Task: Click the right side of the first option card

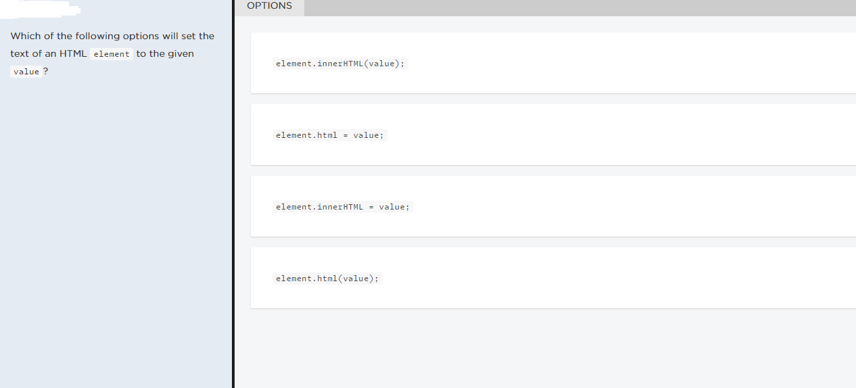Action: [744, 64]
